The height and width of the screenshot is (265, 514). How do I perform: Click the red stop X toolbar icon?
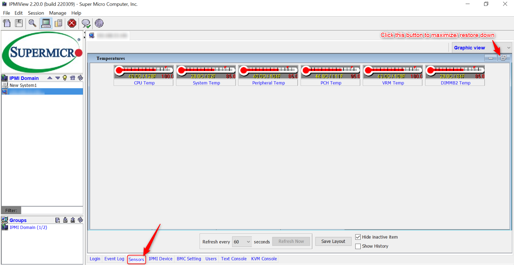point(72,23)
